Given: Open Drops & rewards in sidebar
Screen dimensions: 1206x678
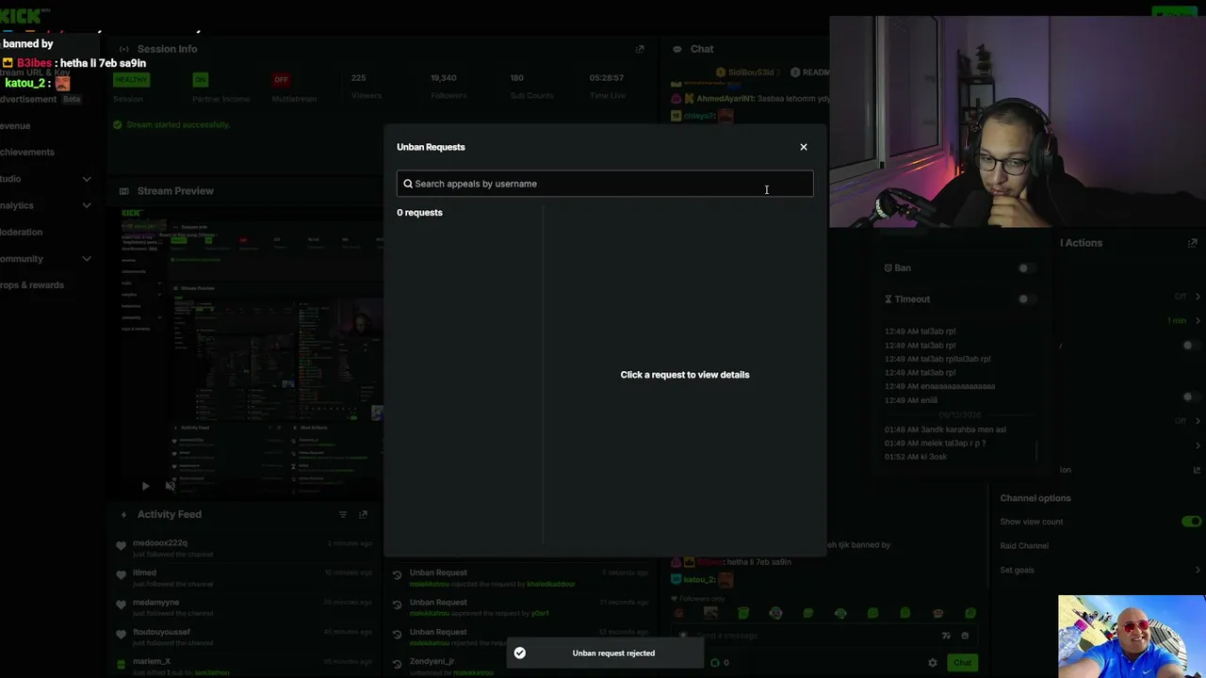Looking at the screenshot, I should (x=32, y=285).
